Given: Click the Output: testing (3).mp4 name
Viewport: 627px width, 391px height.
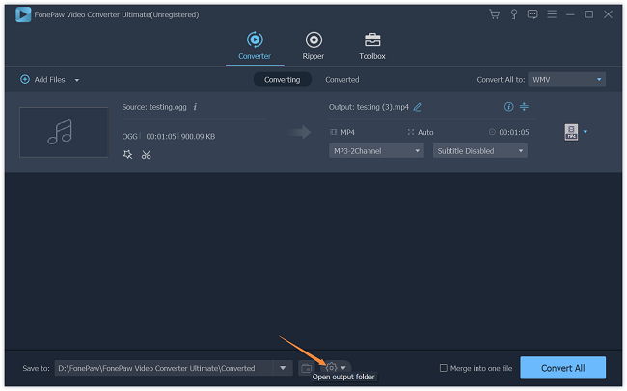Looking at the screenshot, I should [368, 107].
